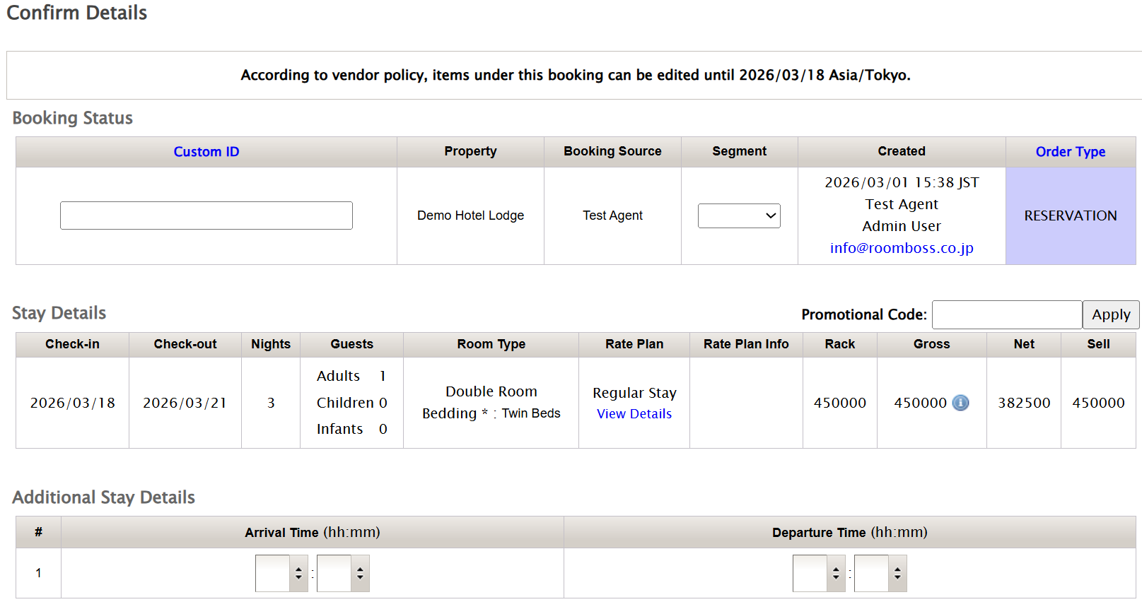Image resolution: width=1142 pixels, height=602 pixels.
Task: Decrease the departure hour with down arrow
Action: pos(836,577)
